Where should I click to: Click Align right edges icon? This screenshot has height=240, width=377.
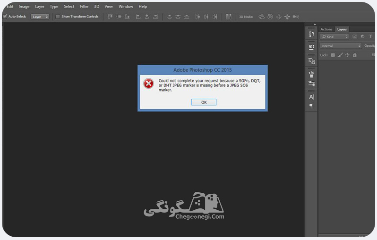pos(155,17)
